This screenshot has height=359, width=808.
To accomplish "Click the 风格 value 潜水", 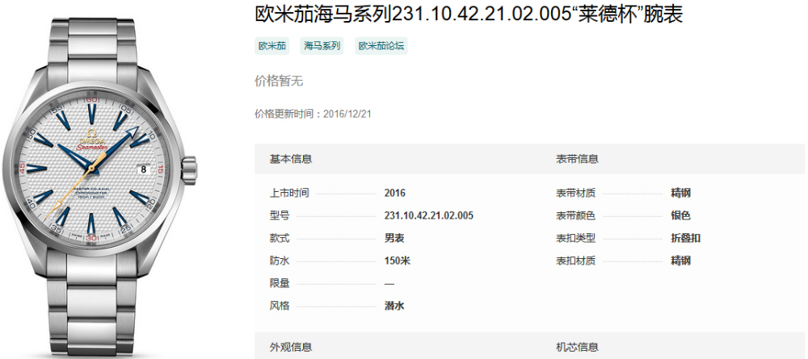I will (394, 306).
